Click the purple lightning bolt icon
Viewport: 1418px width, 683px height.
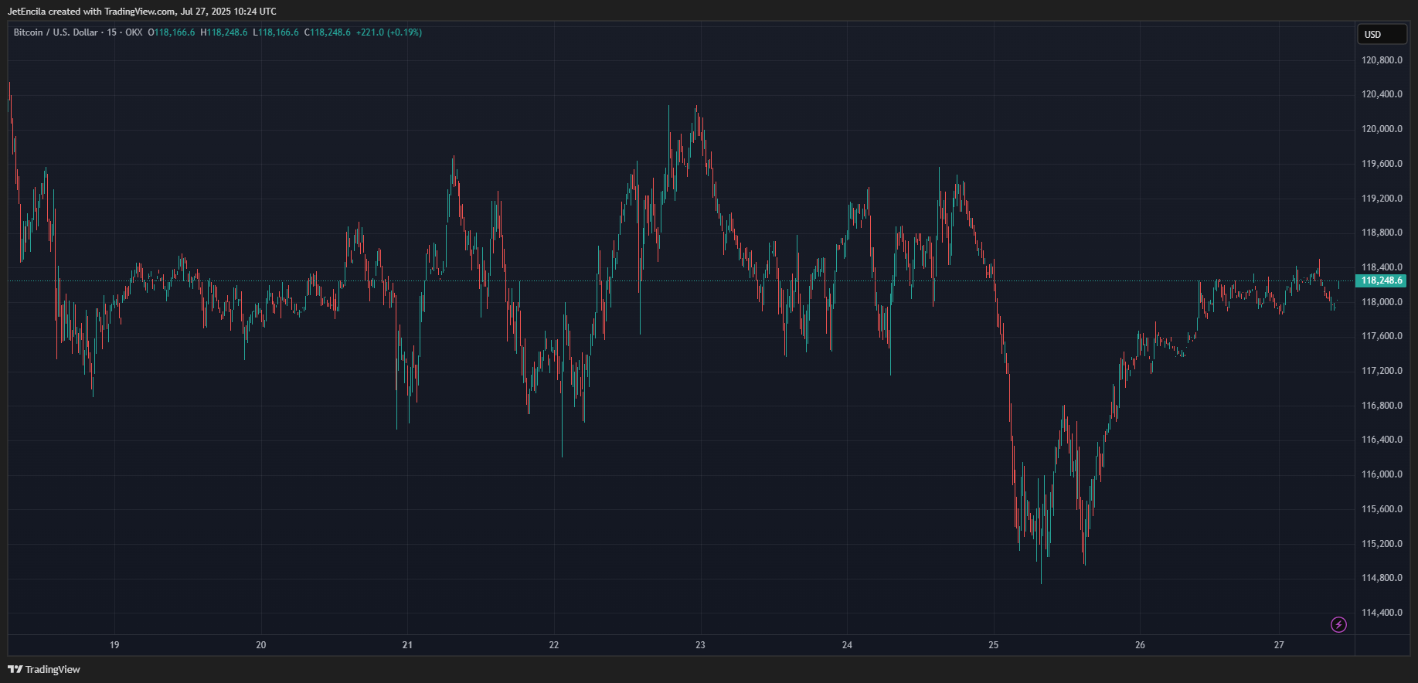coord(1338,624)
